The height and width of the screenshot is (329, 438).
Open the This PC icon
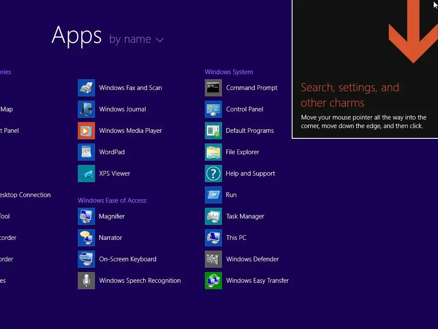213,238
